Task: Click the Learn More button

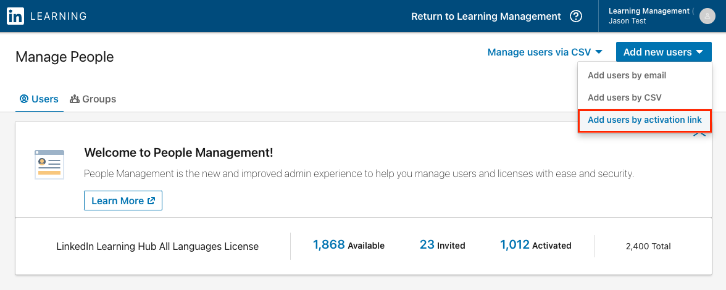Action: 123,201
